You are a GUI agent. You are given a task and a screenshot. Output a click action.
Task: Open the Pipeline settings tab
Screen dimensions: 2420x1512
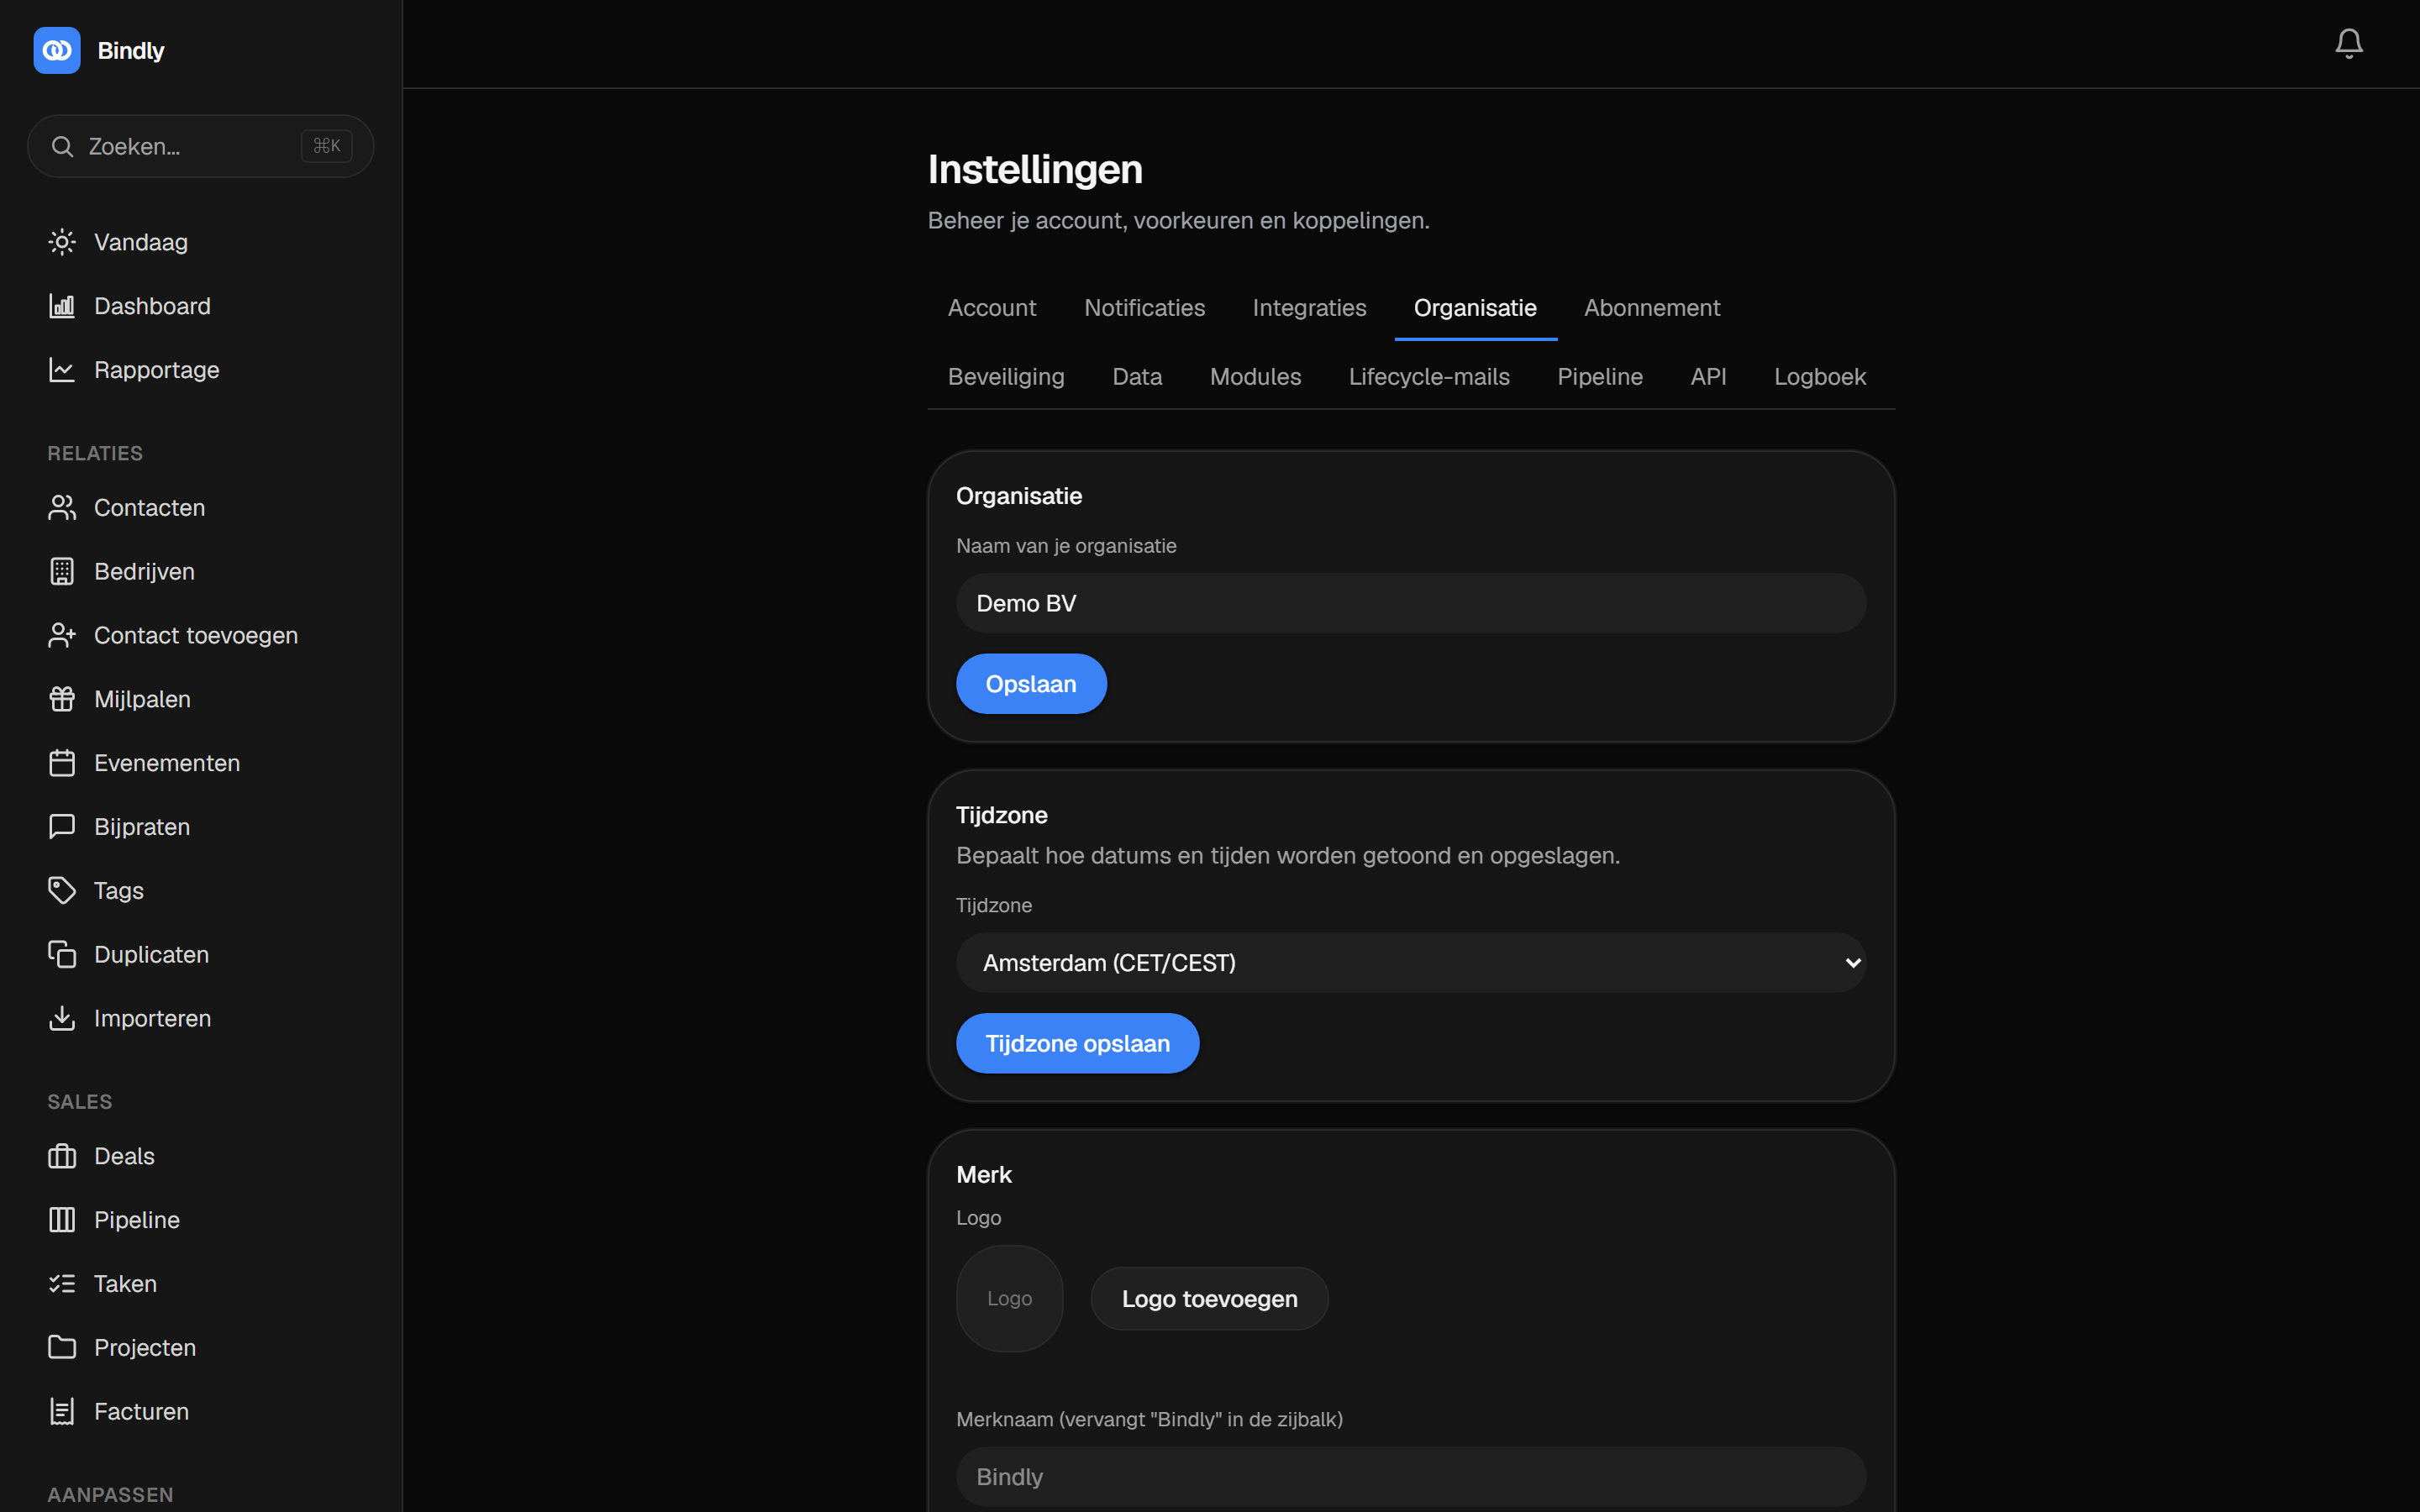click(1600, 377)
